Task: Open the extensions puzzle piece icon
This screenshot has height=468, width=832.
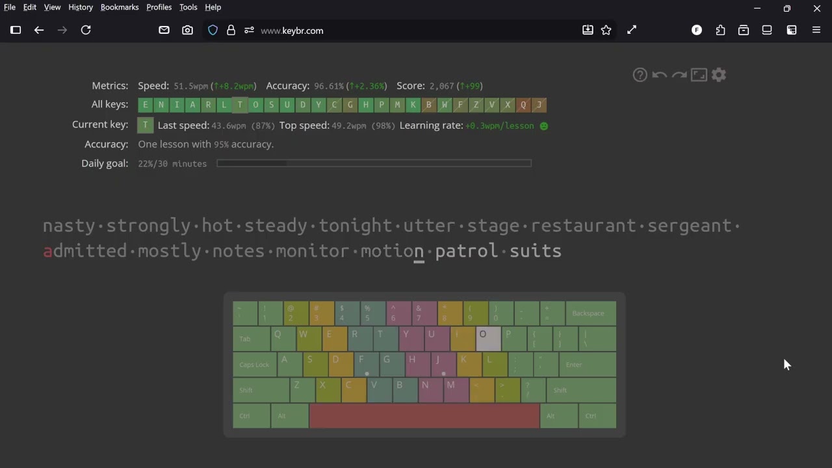Action: click(x=720, y=30)
